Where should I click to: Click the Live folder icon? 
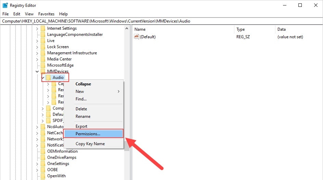(x=43, y=41)
